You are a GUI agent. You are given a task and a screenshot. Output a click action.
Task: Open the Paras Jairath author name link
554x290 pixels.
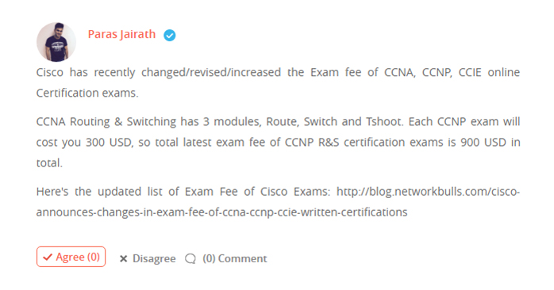click(121, 34)
